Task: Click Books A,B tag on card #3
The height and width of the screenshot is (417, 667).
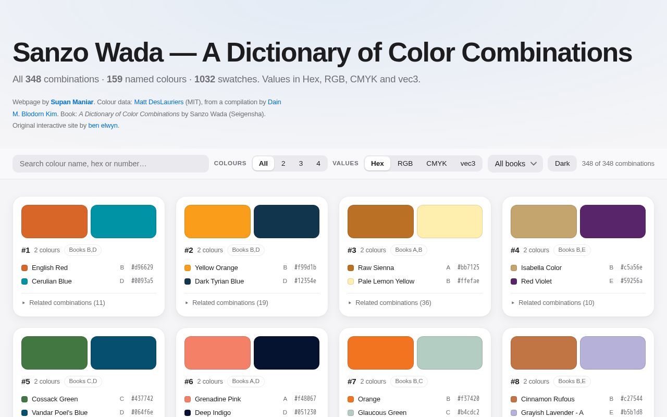Action: (409, 250)
